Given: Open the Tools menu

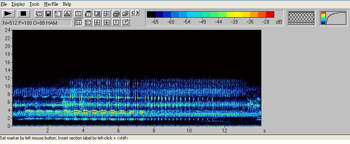Looking at the screenshot, I should [34, 4].
